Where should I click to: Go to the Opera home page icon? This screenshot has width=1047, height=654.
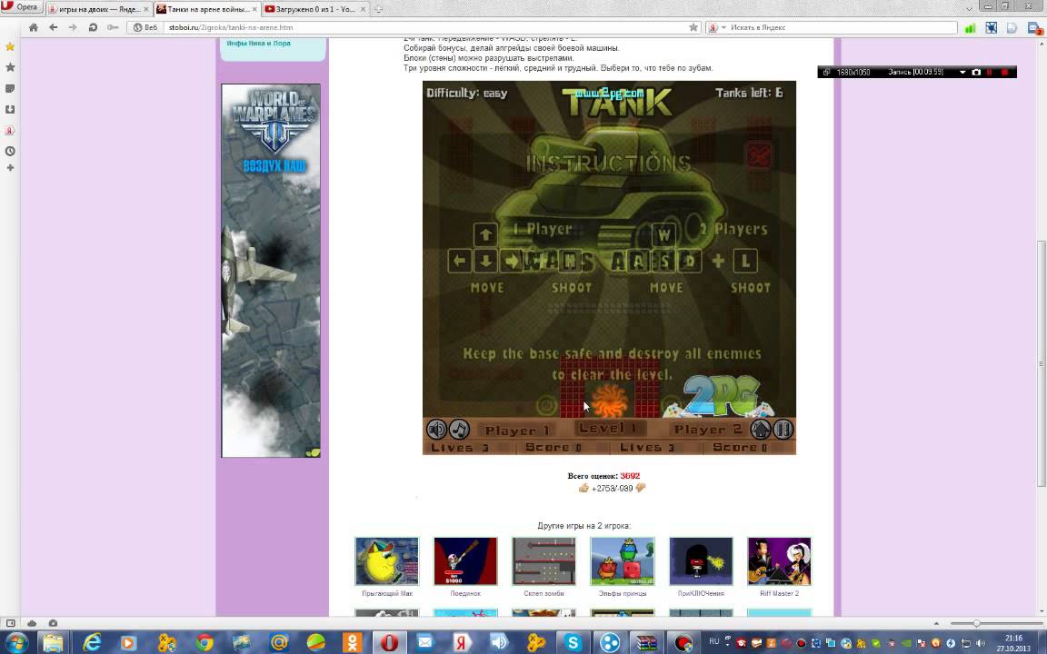click(34, 27)
